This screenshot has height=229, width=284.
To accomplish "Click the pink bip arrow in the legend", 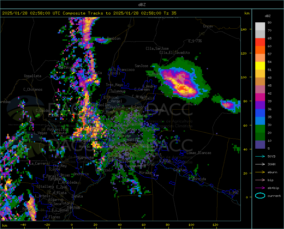I will coord(260,180).
